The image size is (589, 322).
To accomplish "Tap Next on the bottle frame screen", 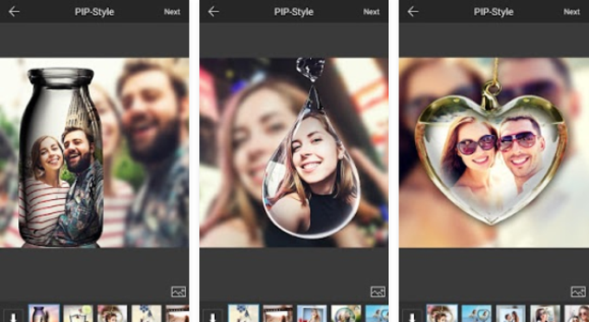I will pyautogui.click(x=172, y=12).
